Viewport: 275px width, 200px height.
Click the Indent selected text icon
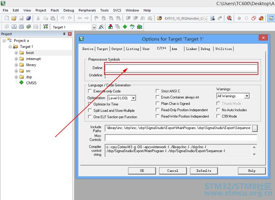point(128,18)
